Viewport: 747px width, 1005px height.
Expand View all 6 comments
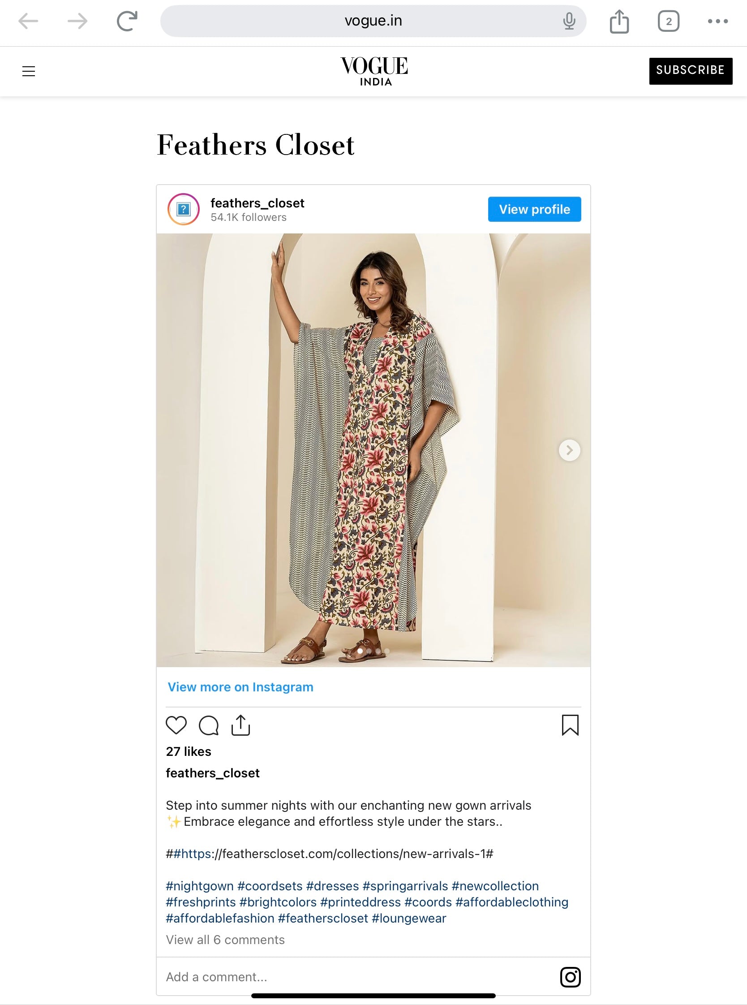(x=225, y=940)
